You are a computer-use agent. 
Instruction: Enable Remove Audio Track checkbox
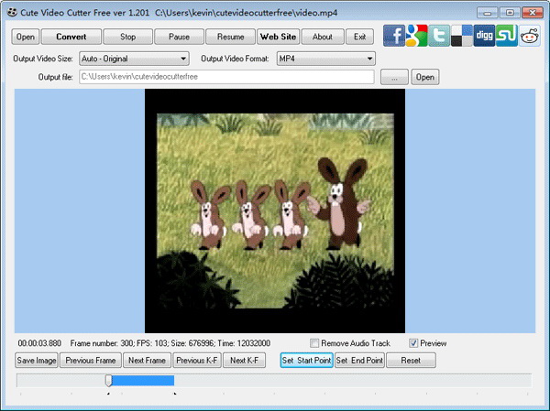tap(314, 343)
